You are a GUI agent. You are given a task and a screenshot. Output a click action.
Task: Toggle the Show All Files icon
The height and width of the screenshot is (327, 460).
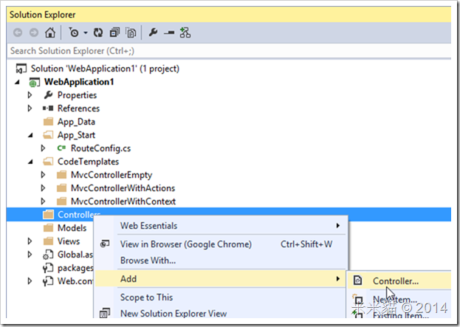point(131,32)
